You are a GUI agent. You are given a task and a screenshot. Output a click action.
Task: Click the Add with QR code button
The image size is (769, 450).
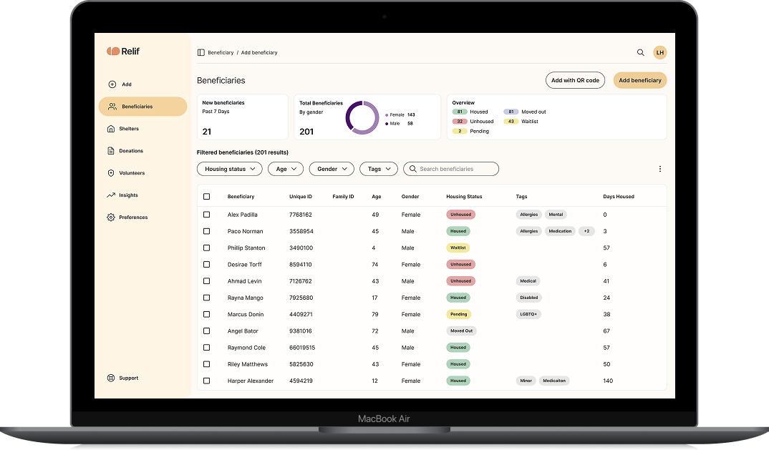click(575, 80)
